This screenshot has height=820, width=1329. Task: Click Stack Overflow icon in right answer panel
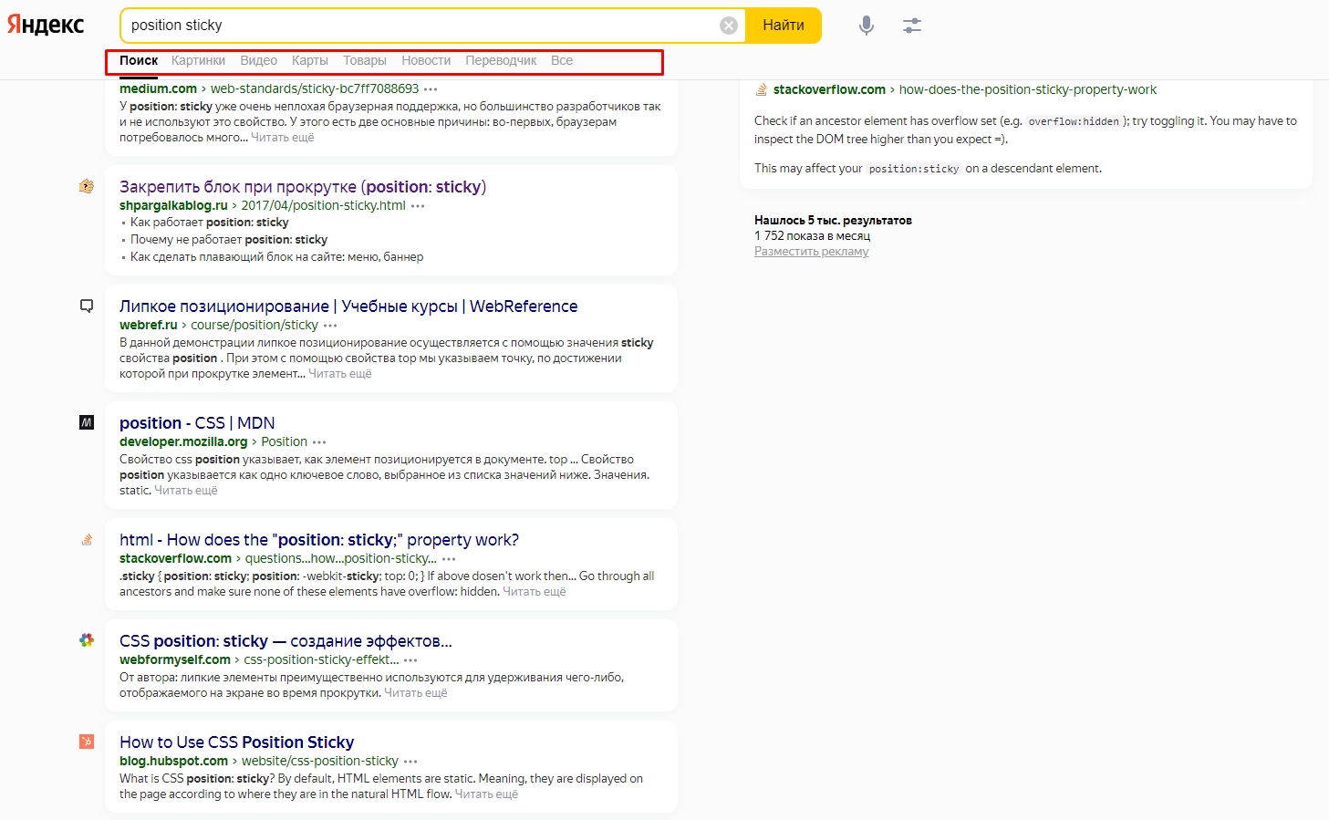tap(762, 89)
